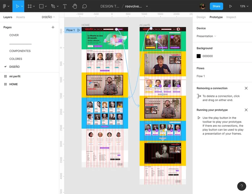Open the Figma main menu icon
This screenshot has width=252, height=194.
4,6
